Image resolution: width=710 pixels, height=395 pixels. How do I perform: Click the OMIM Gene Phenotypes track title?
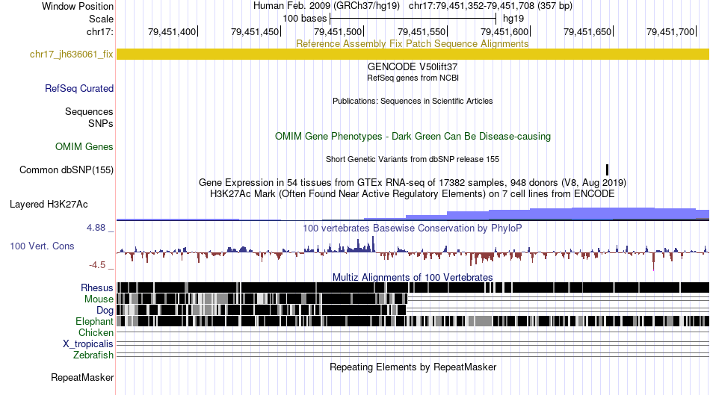coord(413,136)
